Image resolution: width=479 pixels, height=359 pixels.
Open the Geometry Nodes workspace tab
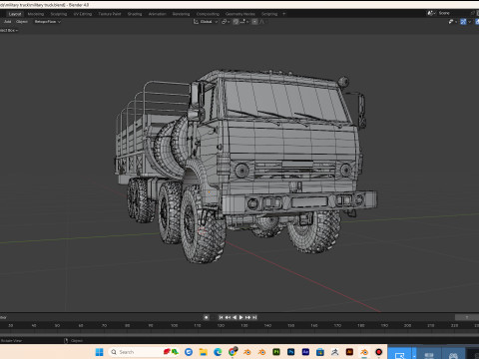240,14
